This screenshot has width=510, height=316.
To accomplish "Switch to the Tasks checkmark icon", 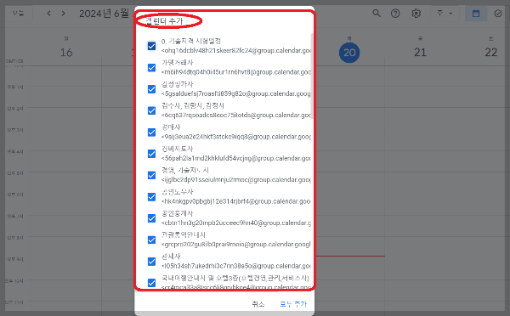I will pos(498,14).
